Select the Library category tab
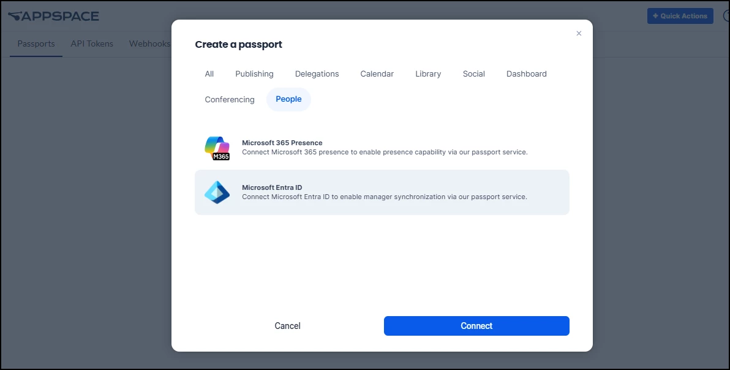 (428, 74)
